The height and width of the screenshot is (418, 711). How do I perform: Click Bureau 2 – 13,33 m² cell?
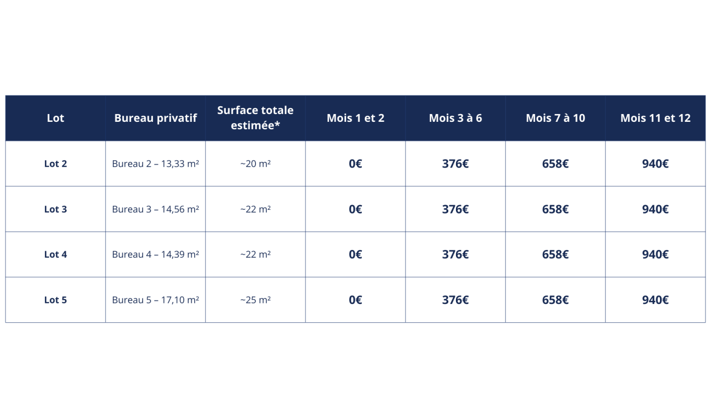click(156, 163)
